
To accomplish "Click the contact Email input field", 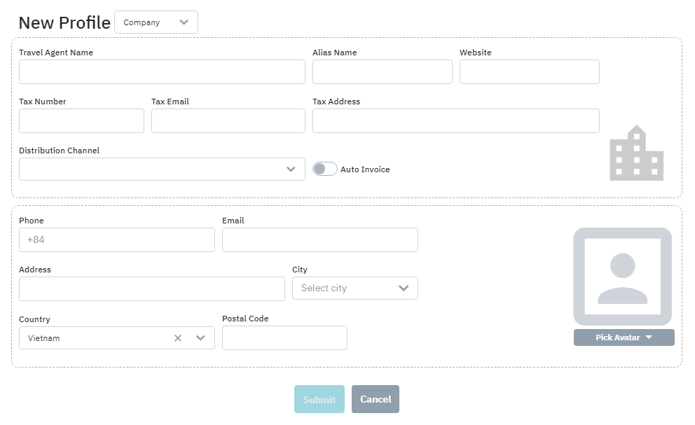I will pyautogui.click(x=319, y=240).
